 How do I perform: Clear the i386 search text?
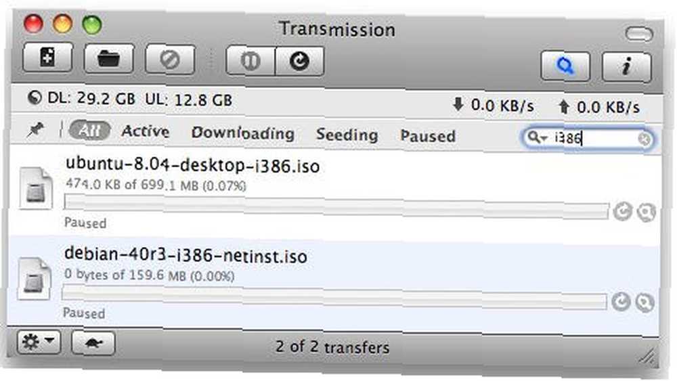pyautogui.click(x=645, y=139)
